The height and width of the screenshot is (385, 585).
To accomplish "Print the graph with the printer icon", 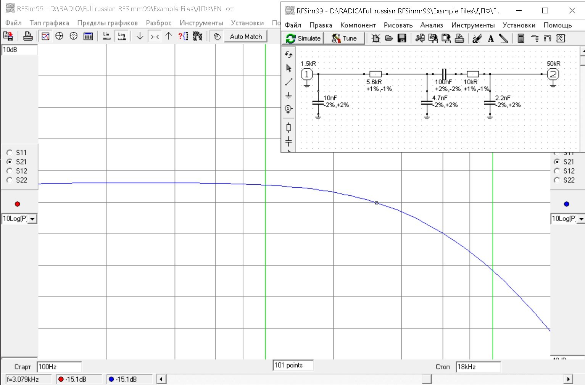I will pyautogui.click(x=27, y=36).
